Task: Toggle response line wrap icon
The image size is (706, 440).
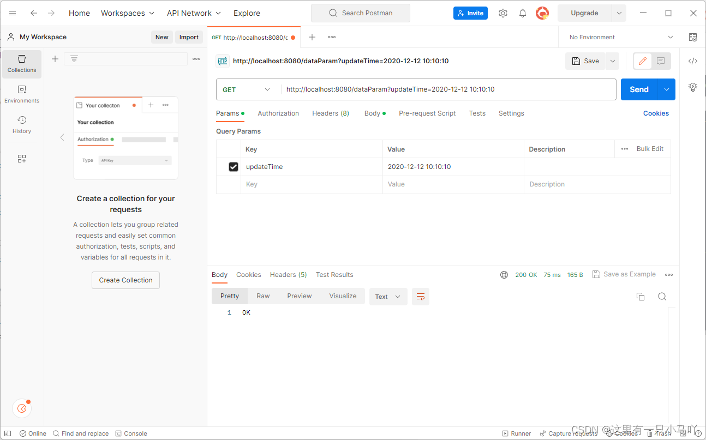Action: click(421, 297)
